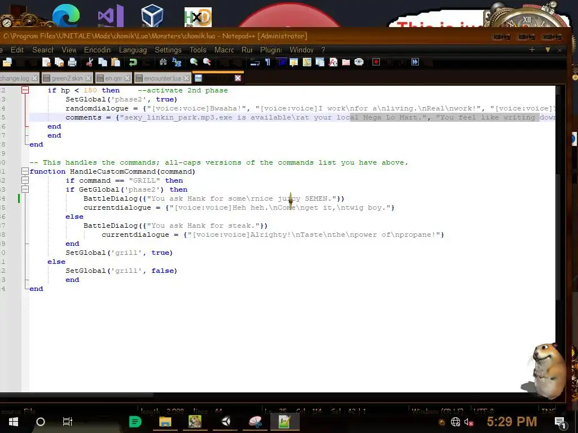578x433 pixels.
Task: Click the Copy toolbar icon
Action: [x=103, y=62]
